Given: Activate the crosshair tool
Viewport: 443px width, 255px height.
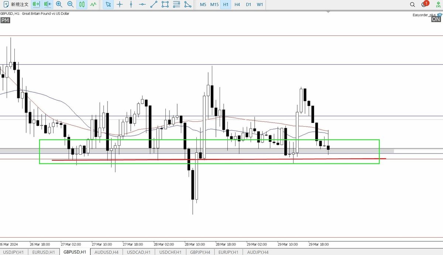Looking at the screenshot, I should (120, 4).
